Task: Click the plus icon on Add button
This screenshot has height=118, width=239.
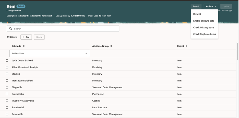Action: pyautogui.click(x=23, y=37)
